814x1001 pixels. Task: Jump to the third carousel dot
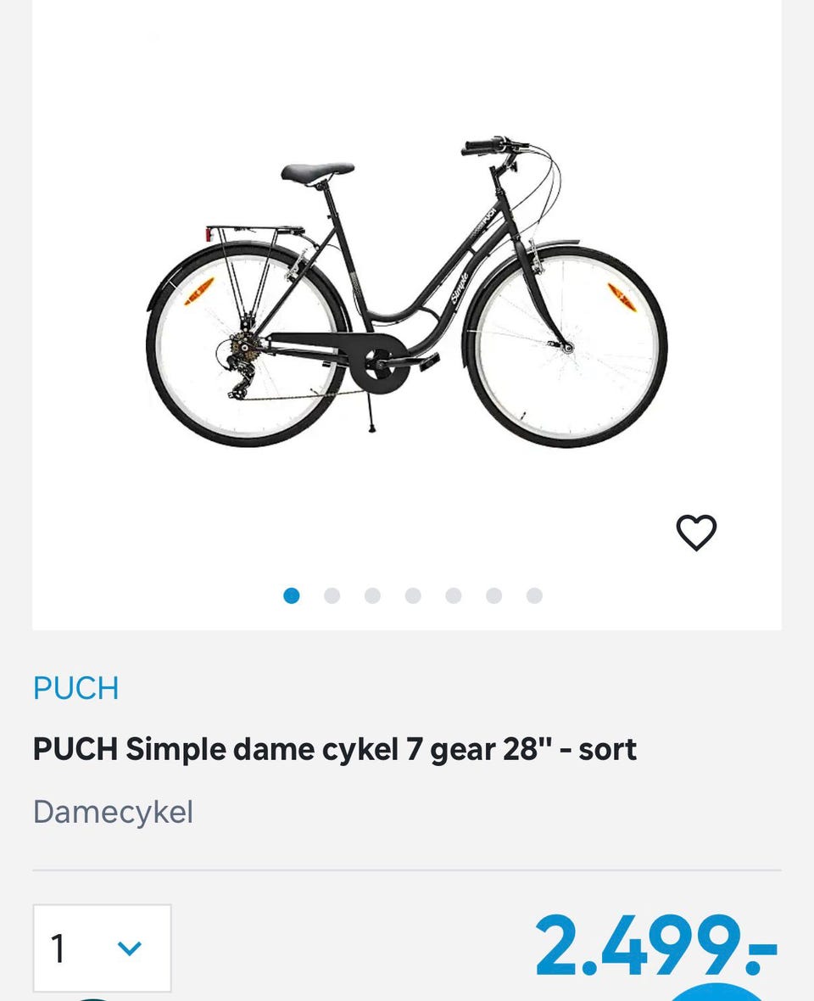(x=372, y=596)
